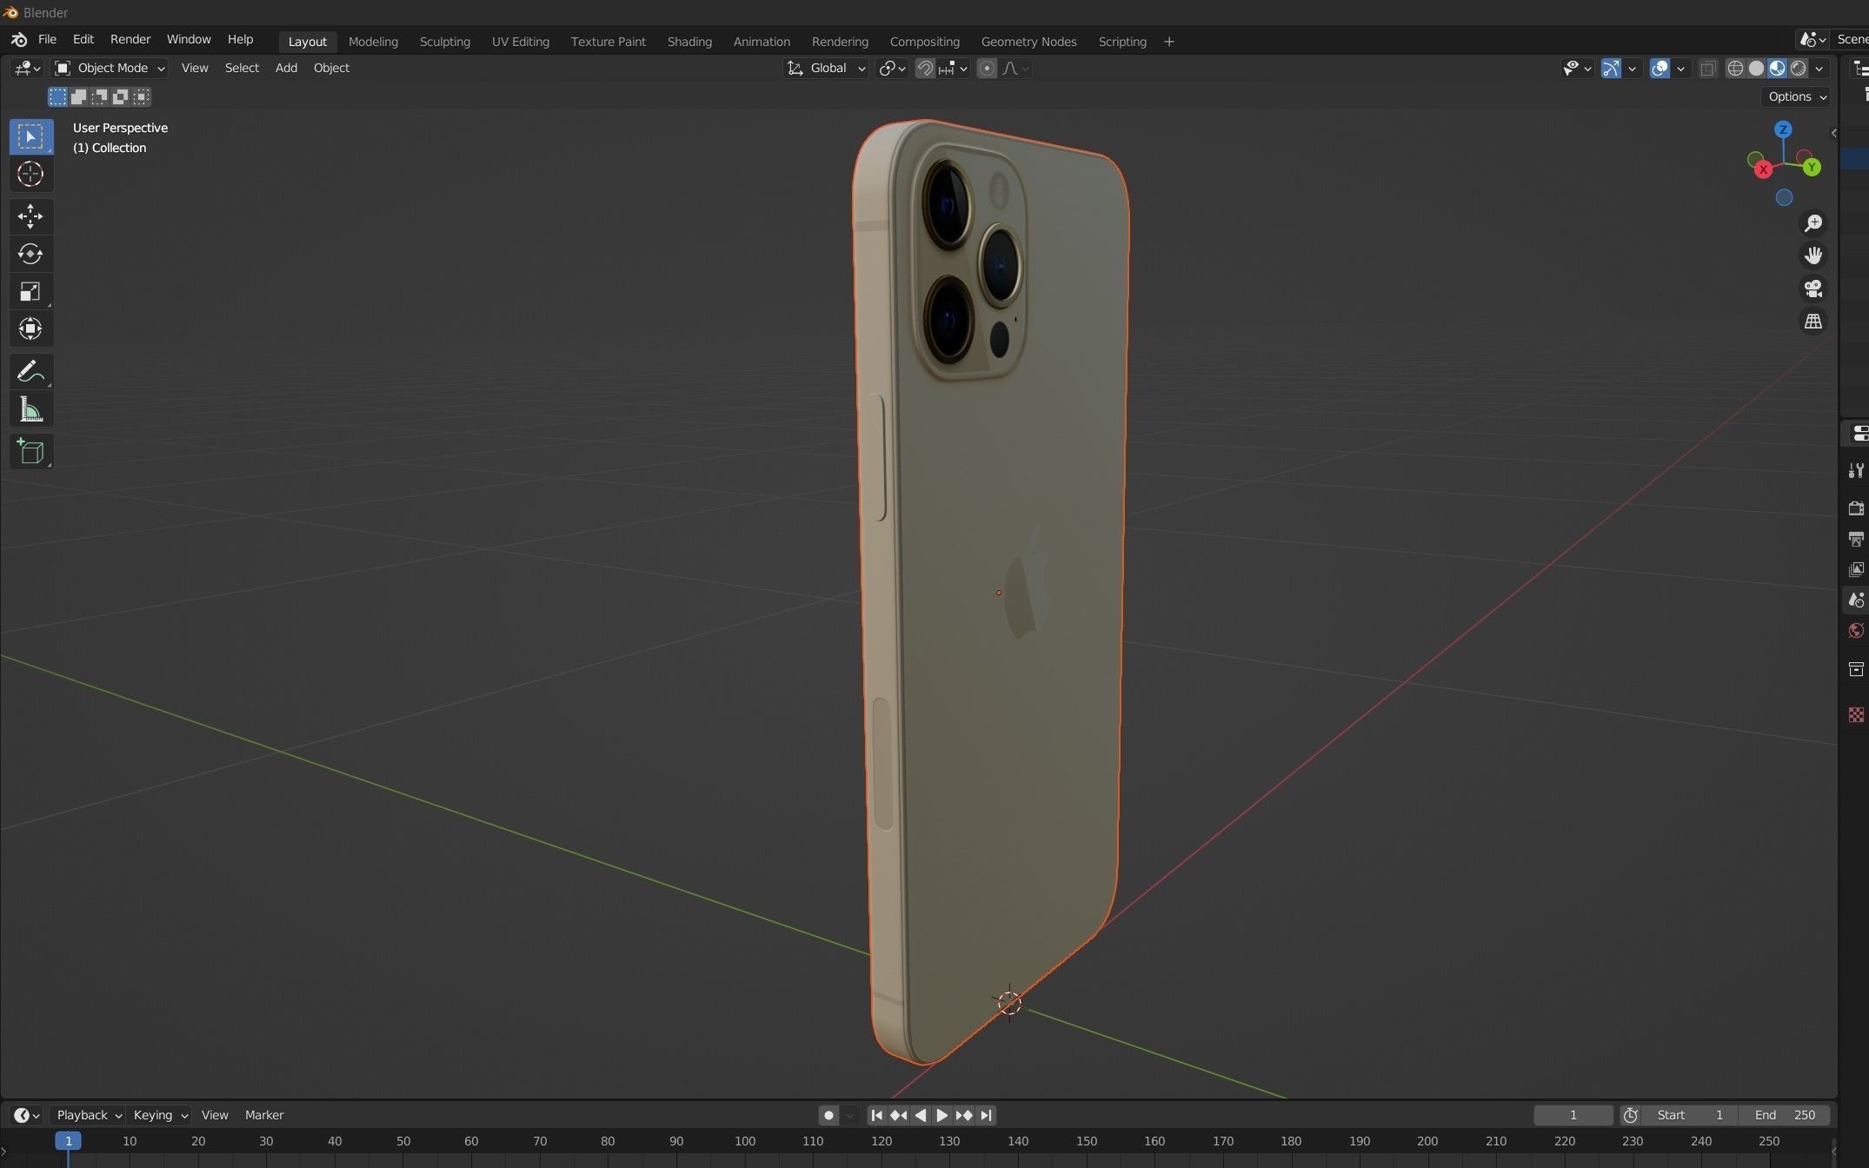Open the Object Mode dropdown
Screen dimensions: 1869x1168
click(110, 68)
